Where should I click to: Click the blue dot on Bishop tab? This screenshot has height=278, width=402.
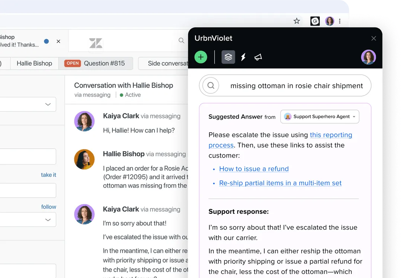click(47, 41)
